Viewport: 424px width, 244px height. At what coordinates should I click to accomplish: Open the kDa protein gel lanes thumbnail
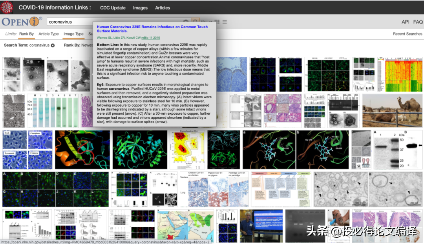[x=53, y=110]
